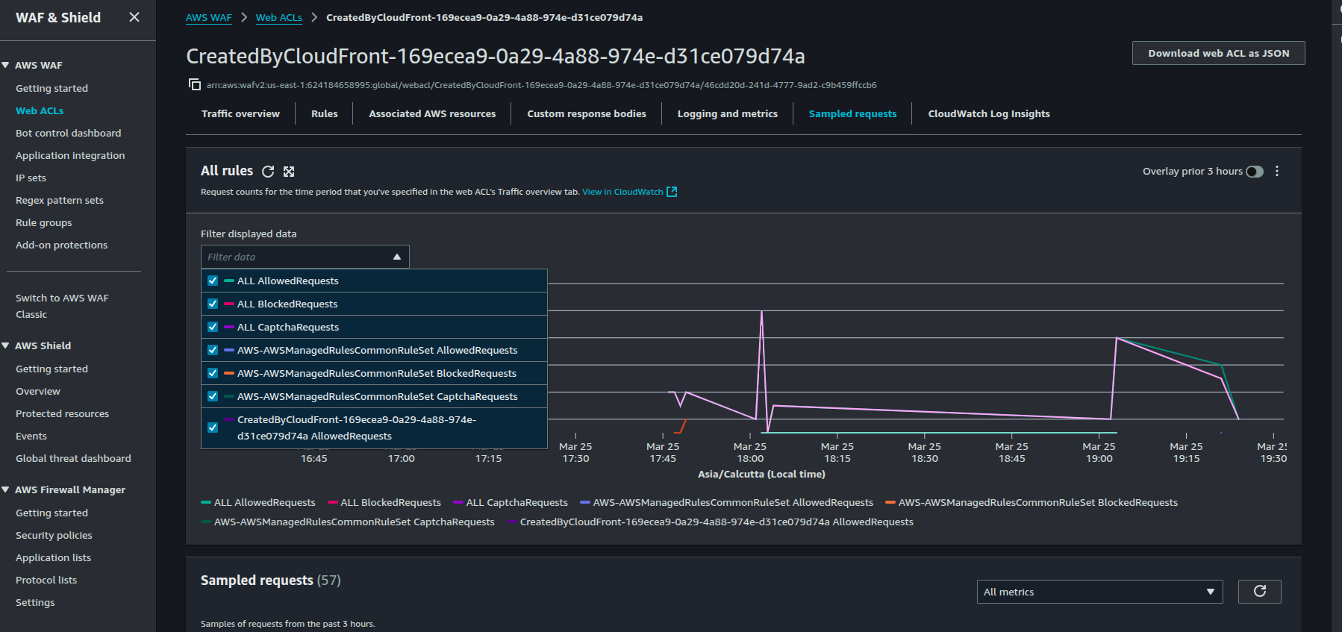Collapse AWS Firewall Manager section

[x=6, y=489]
